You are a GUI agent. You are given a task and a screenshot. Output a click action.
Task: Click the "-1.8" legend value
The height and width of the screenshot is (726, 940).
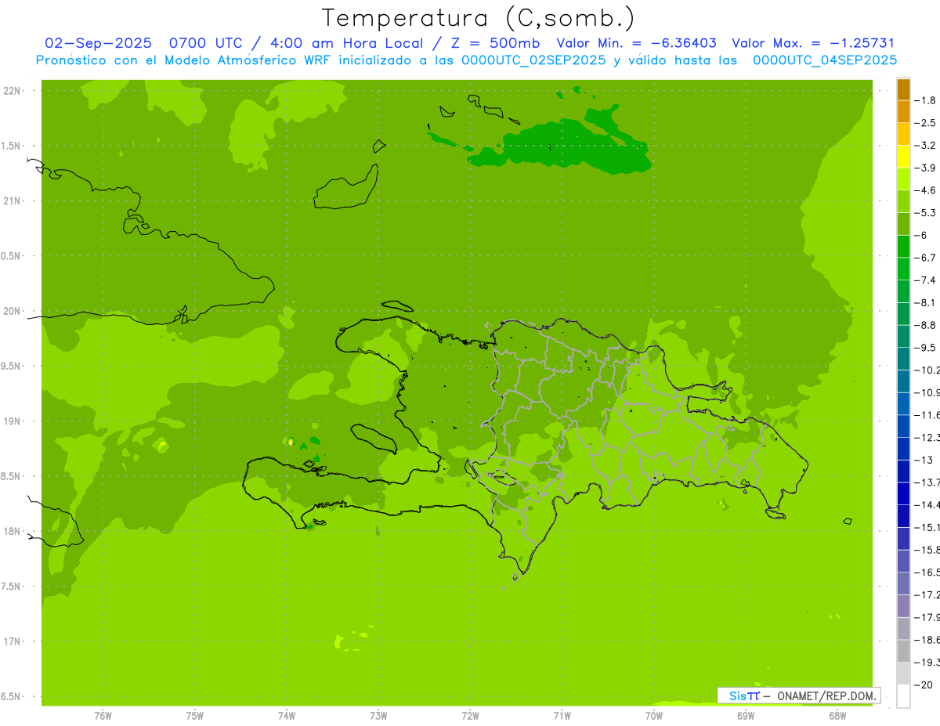925,100
